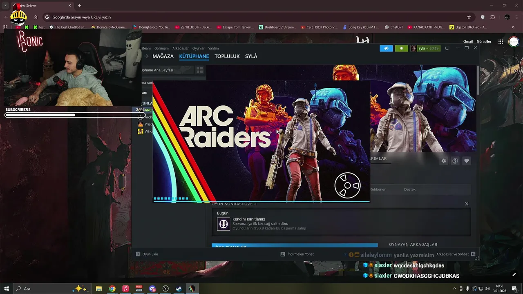Close the Oyun Sonrası Özeti panel

(467, 204)
